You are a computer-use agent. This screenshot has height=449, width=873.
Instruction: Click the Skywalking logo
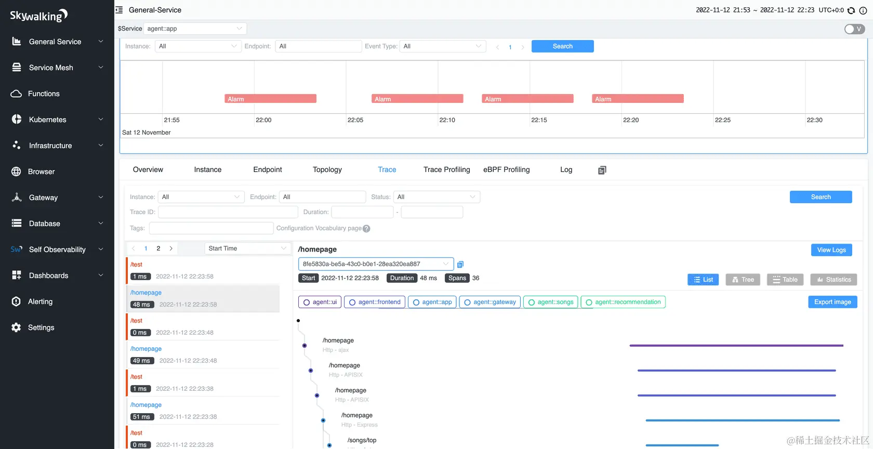[39, 16]
